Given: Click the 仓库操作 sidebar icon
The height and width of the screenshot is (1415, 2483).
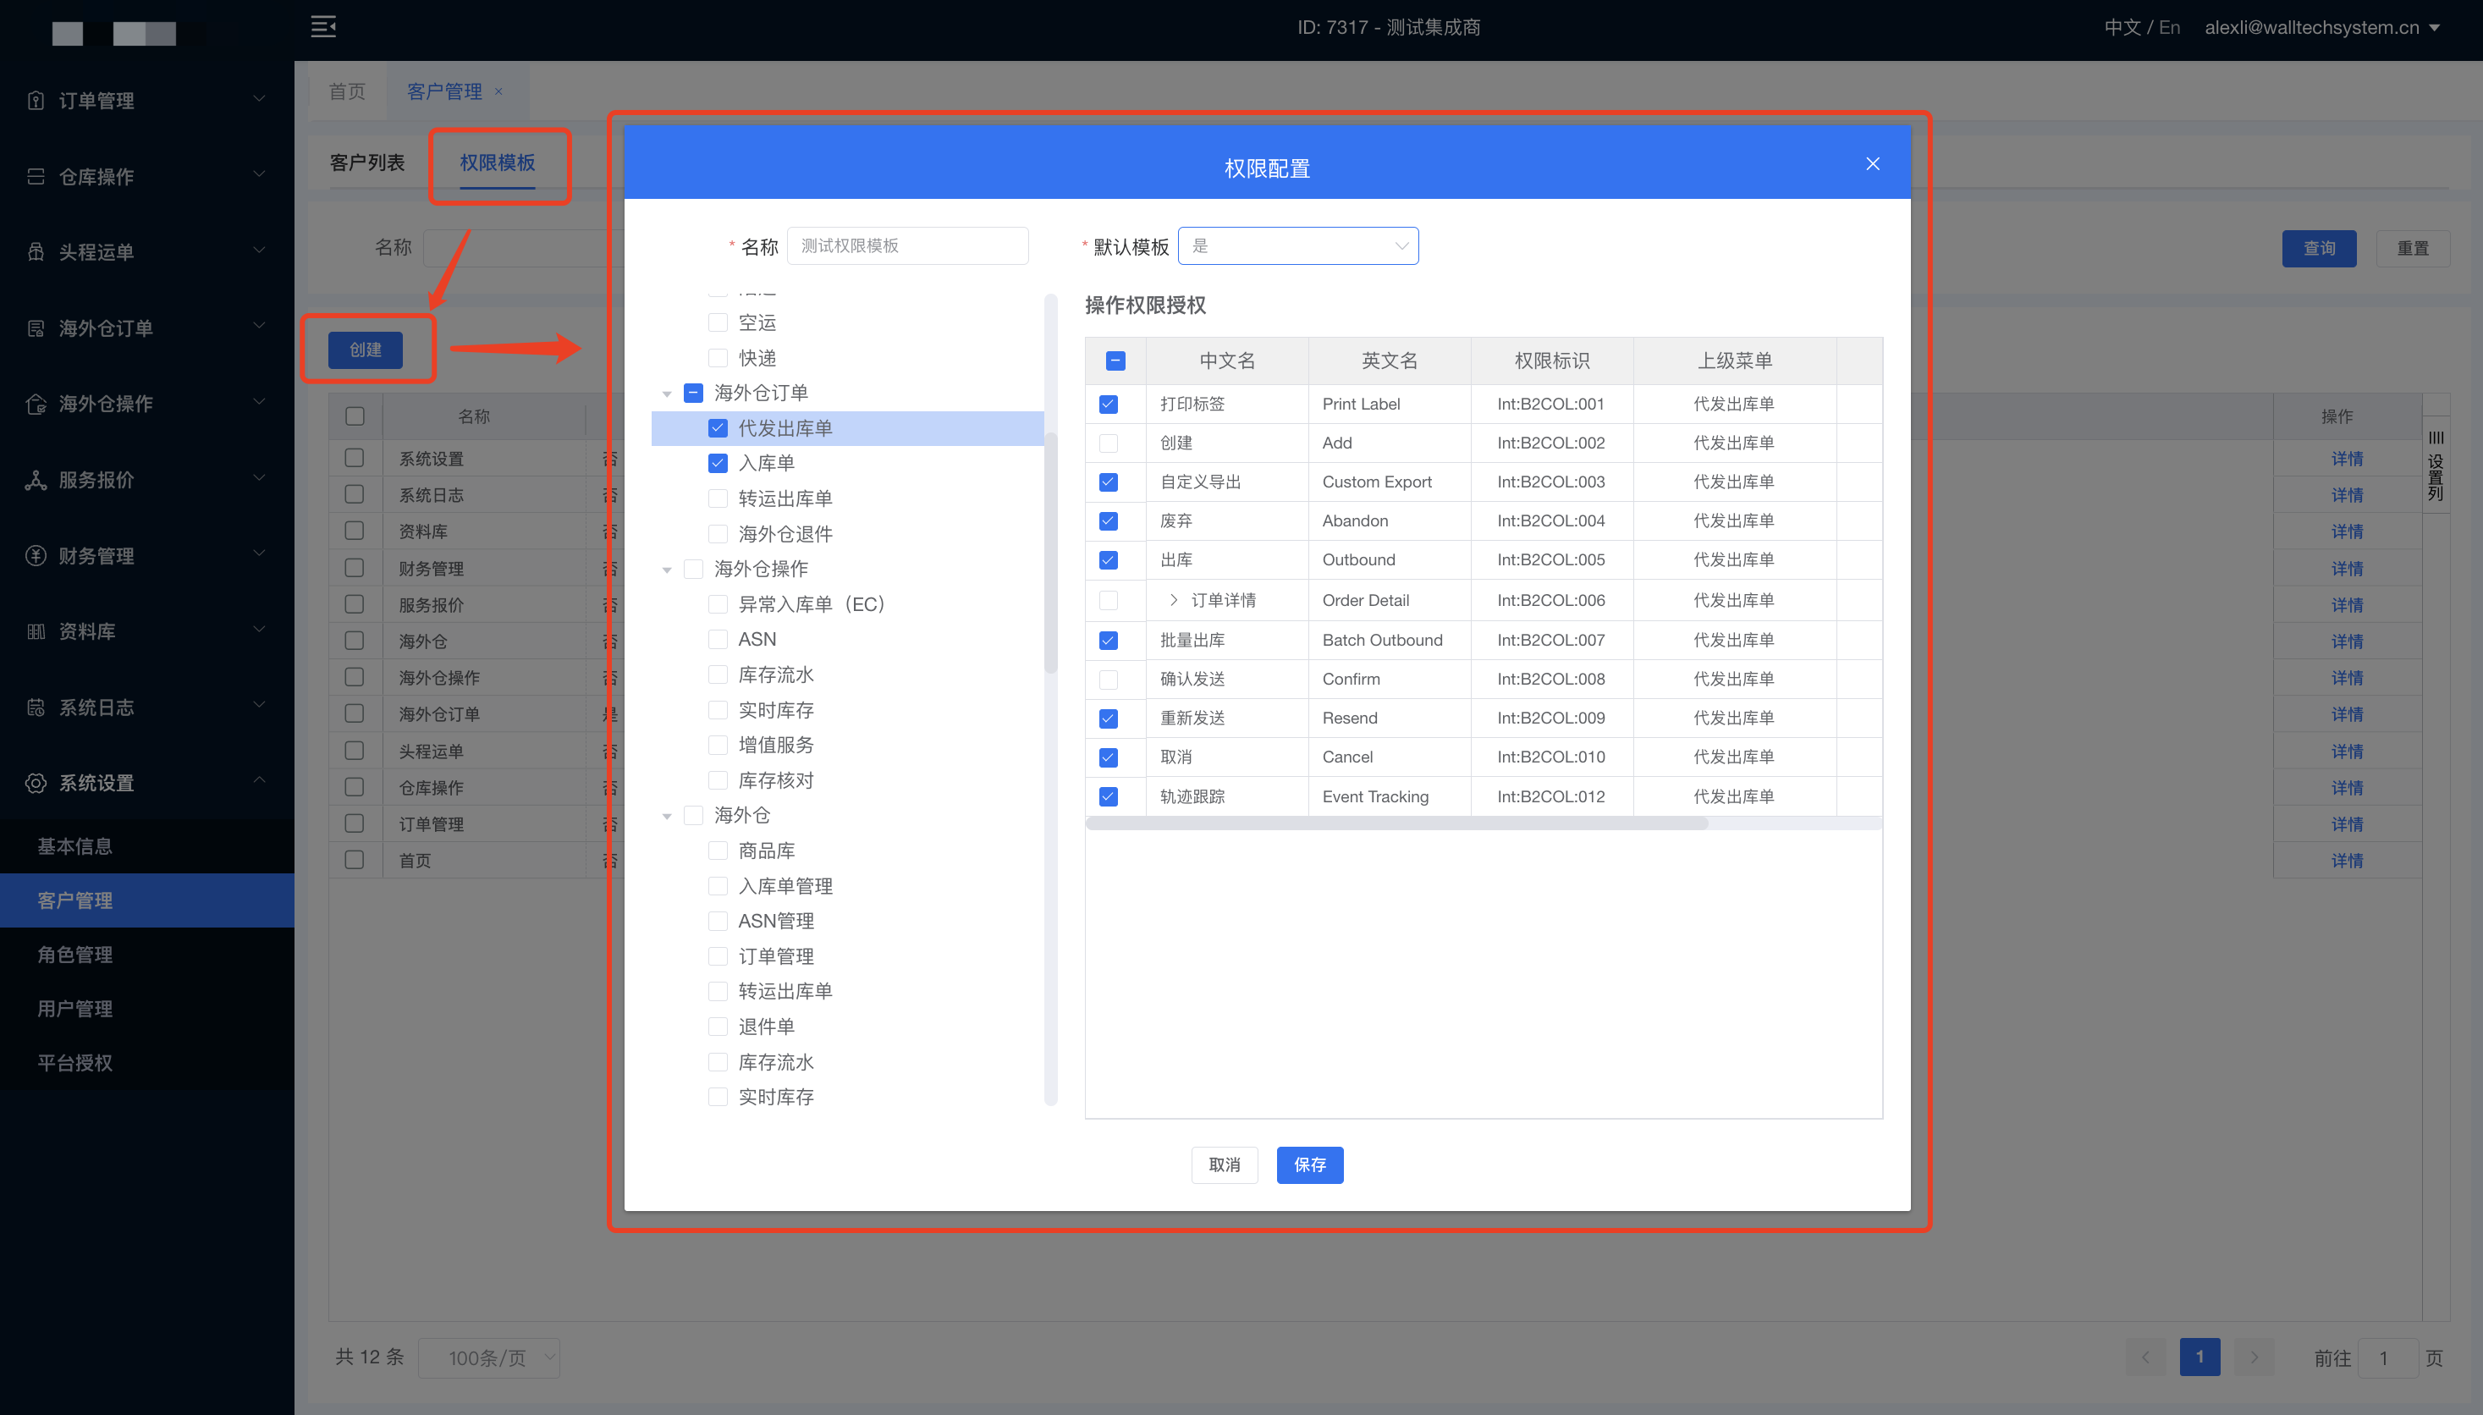Looking at the screenshot, I should click(36, 176).
